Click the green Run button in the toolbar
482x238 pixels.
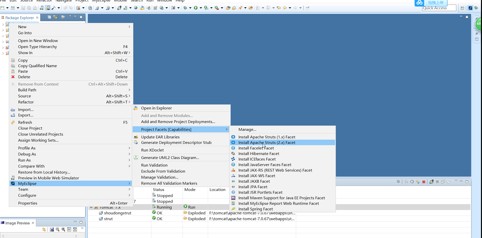pyautogui.click(x=196, y=8)
